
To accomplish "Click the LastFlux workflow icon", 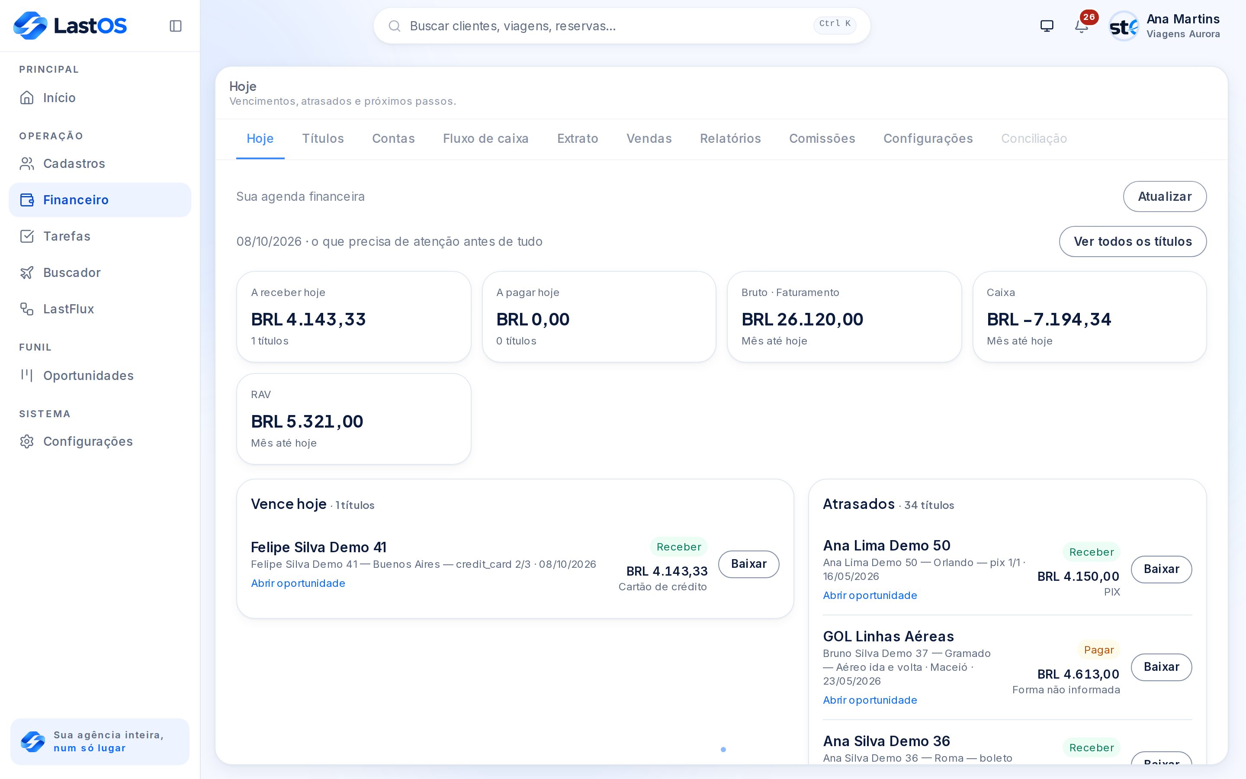I will tap(27, 309).
